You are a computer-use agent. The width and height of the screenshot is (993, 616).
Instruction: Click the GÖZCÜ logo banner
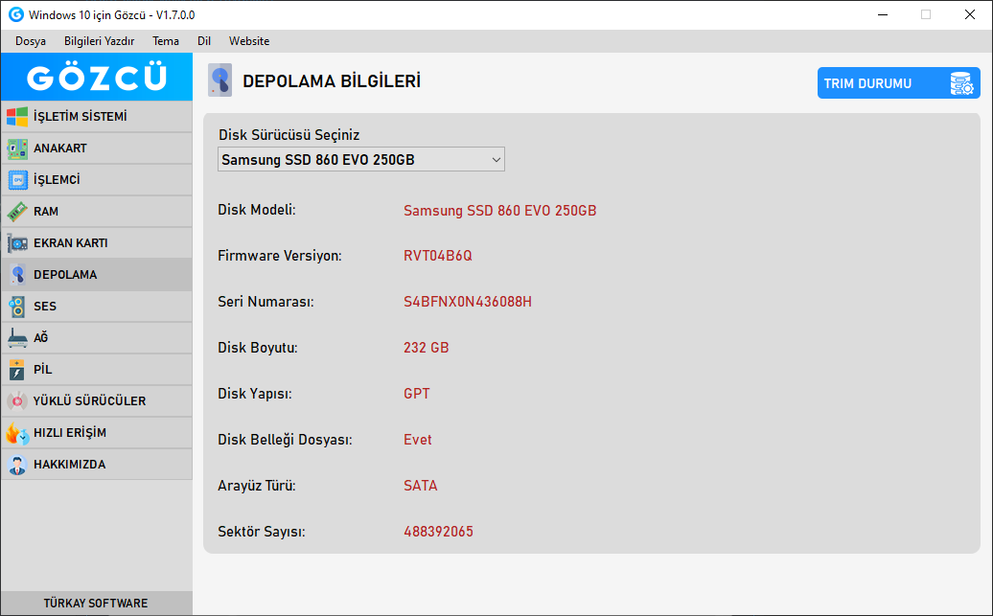tap(96, 77)
